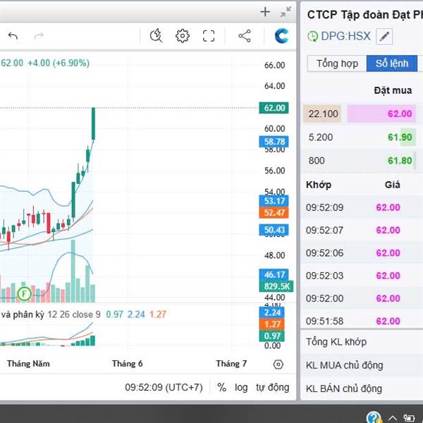Image resolution: width=423 pixels, height=423 pixels.
Task: Click the clock icon beside DPG:HSX
Action: (312, 37)
